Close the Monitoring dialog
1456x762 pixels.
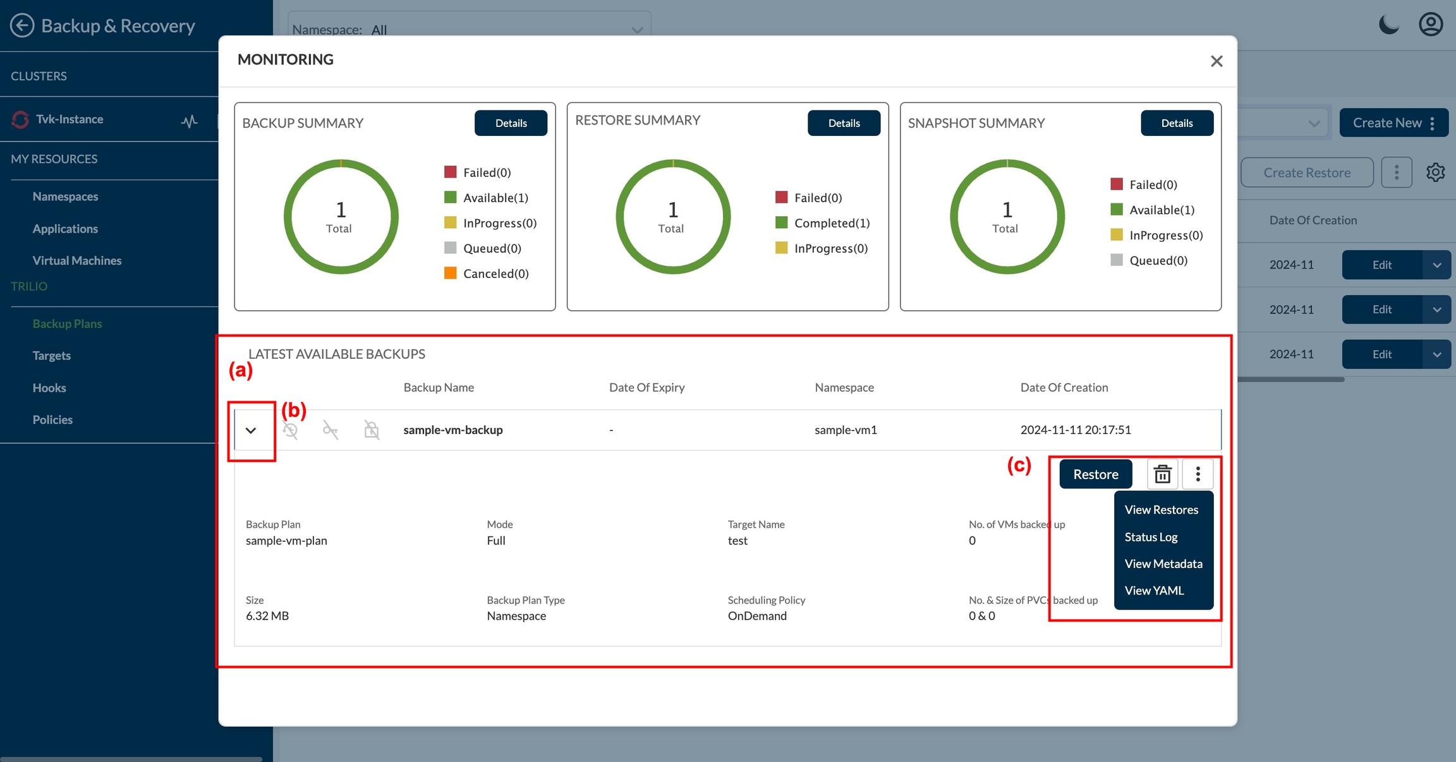coord(1216,61)
